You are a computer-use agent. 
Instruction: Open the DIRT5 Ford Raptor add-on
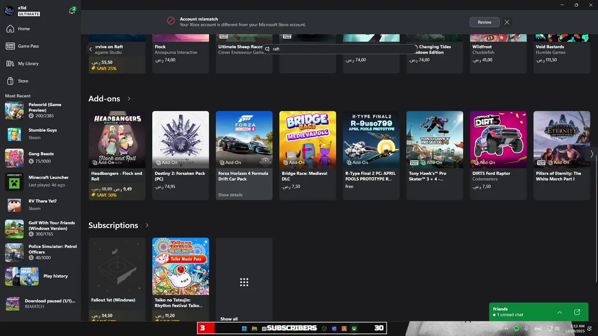498,155
